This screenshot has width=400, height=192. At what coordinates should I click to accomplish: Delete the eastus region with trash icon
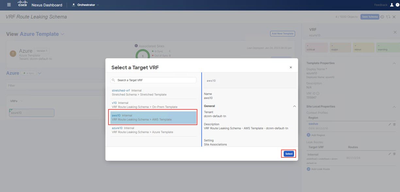tap(394, 124)
